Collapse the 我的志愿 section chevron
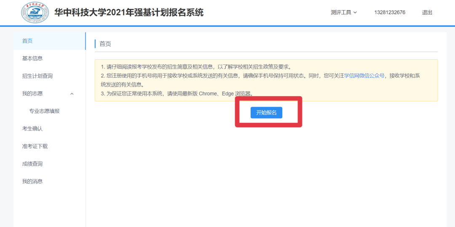Image resolution: width=455 pixels, height=227 pixels. (x=72, y=94)
